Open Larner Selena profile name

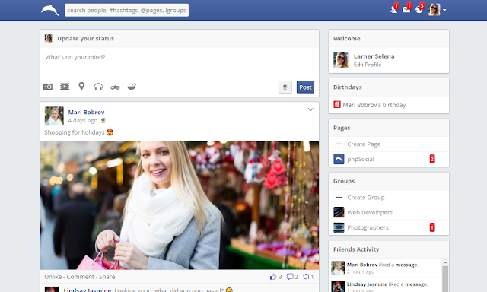374,56
